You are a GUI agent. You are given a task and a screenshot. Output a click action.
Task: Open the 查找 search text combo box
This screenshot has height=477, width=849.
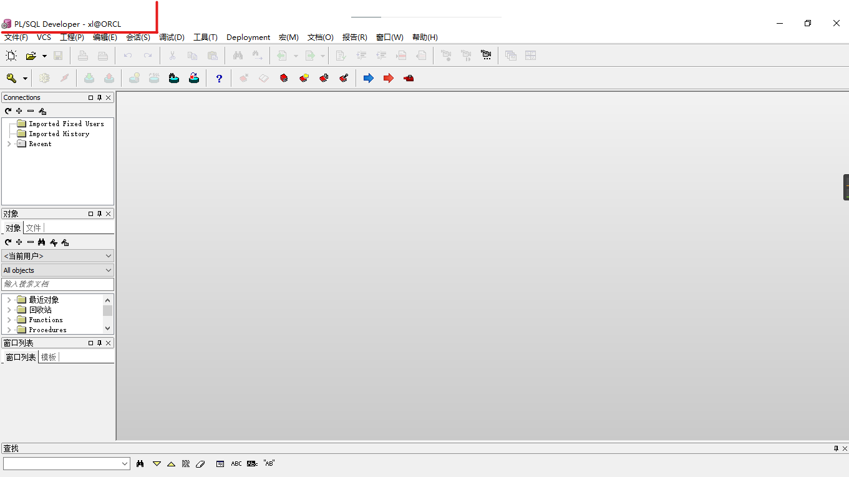click(66, 463)
